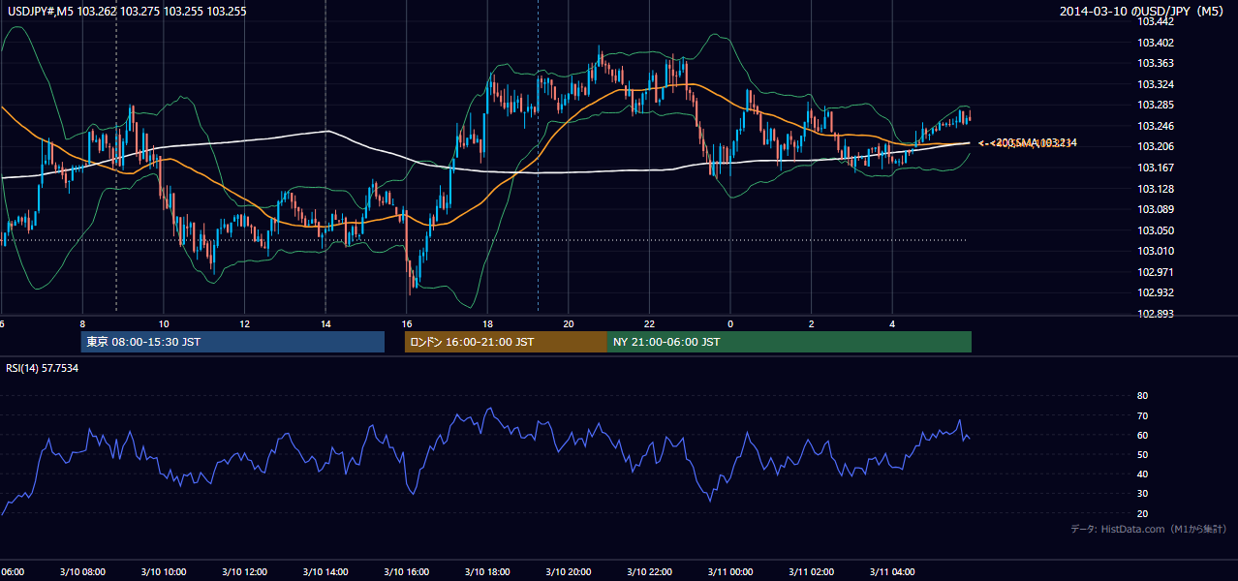
Task: Click RSI scale value 60
Action: pyautogui.click(x=1142, y=435)
